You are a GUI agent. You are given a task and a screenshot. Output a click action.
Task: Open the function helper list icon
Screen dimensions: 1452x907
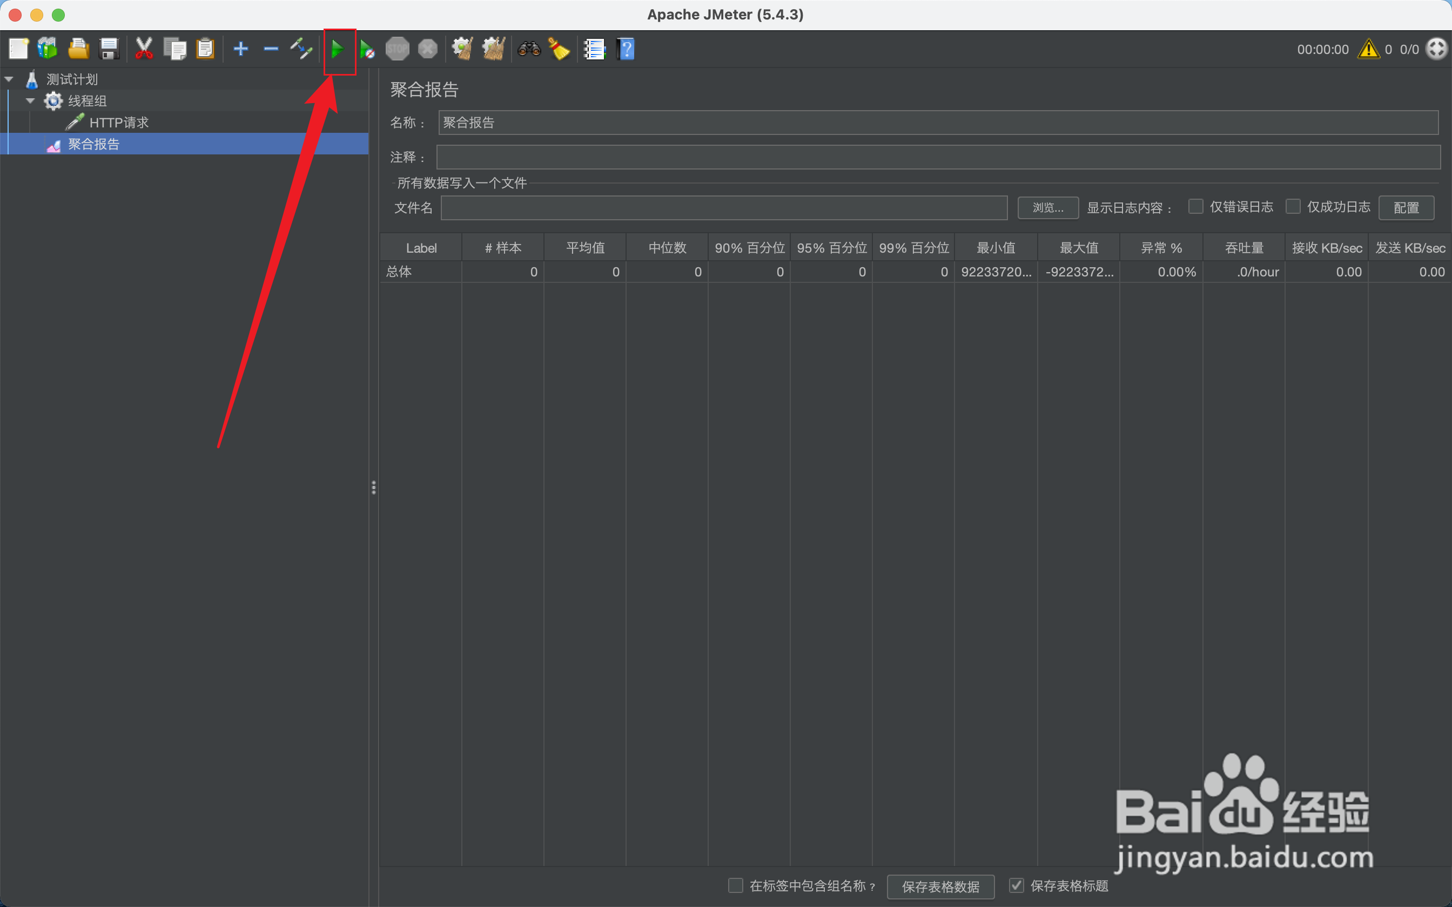click(x=595, y=49)
